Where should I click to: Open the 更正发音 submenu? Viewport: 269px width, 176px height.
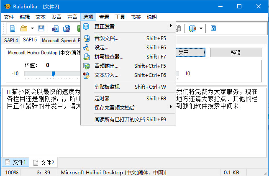(x=128, y=27)
